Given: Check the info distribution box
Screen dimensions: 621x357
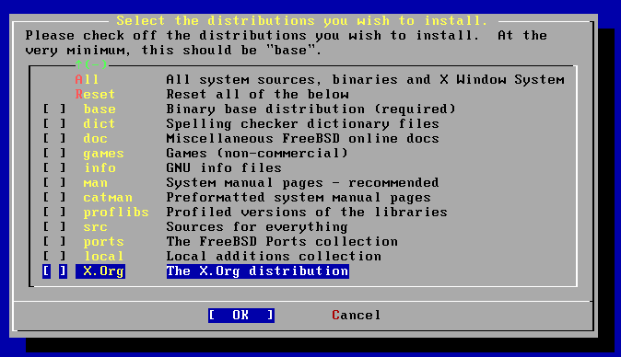Looking at the screenshot, I should pyautogui.click(x=54, y=168).
